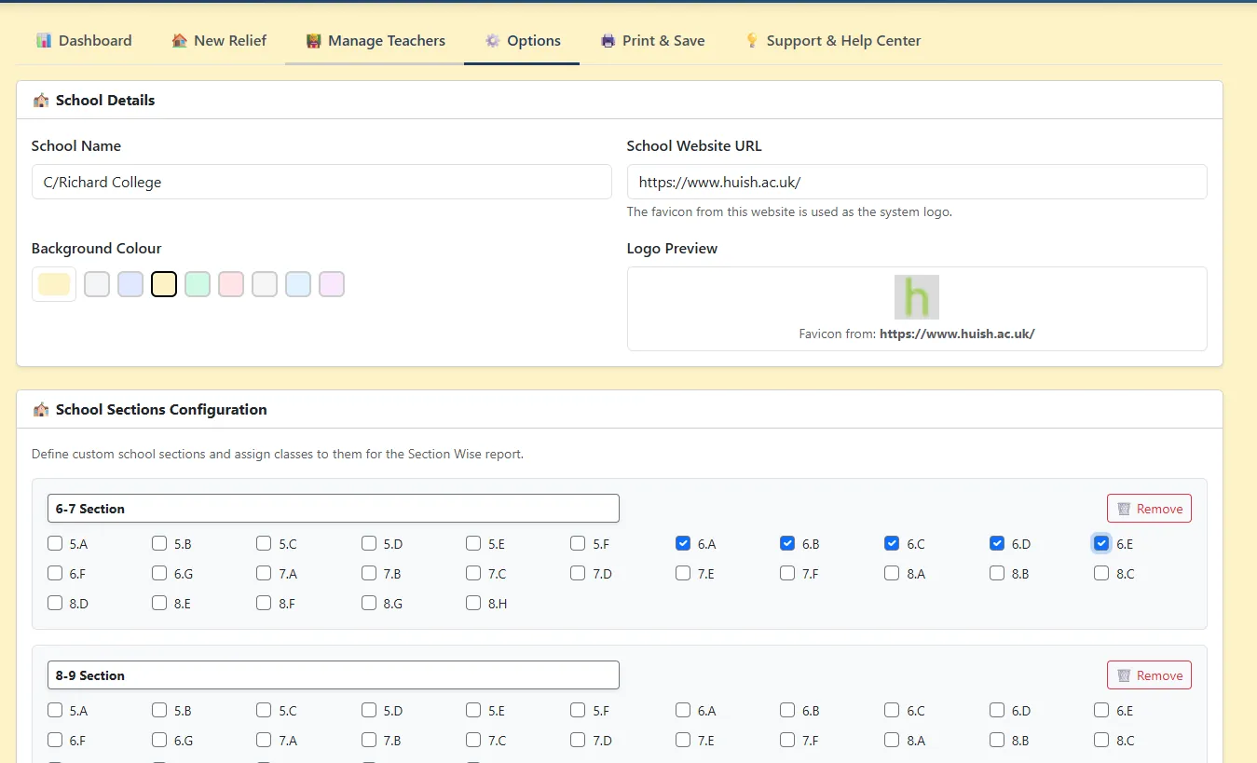Open the large custom background colour picker
This screenshot has height=763, width=1257.
pyautogui.click(x=54, y=284)
